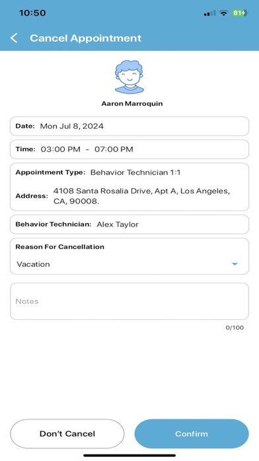Tap the Notes text box
The image size is (259, 461).
(x=129, y=301)
